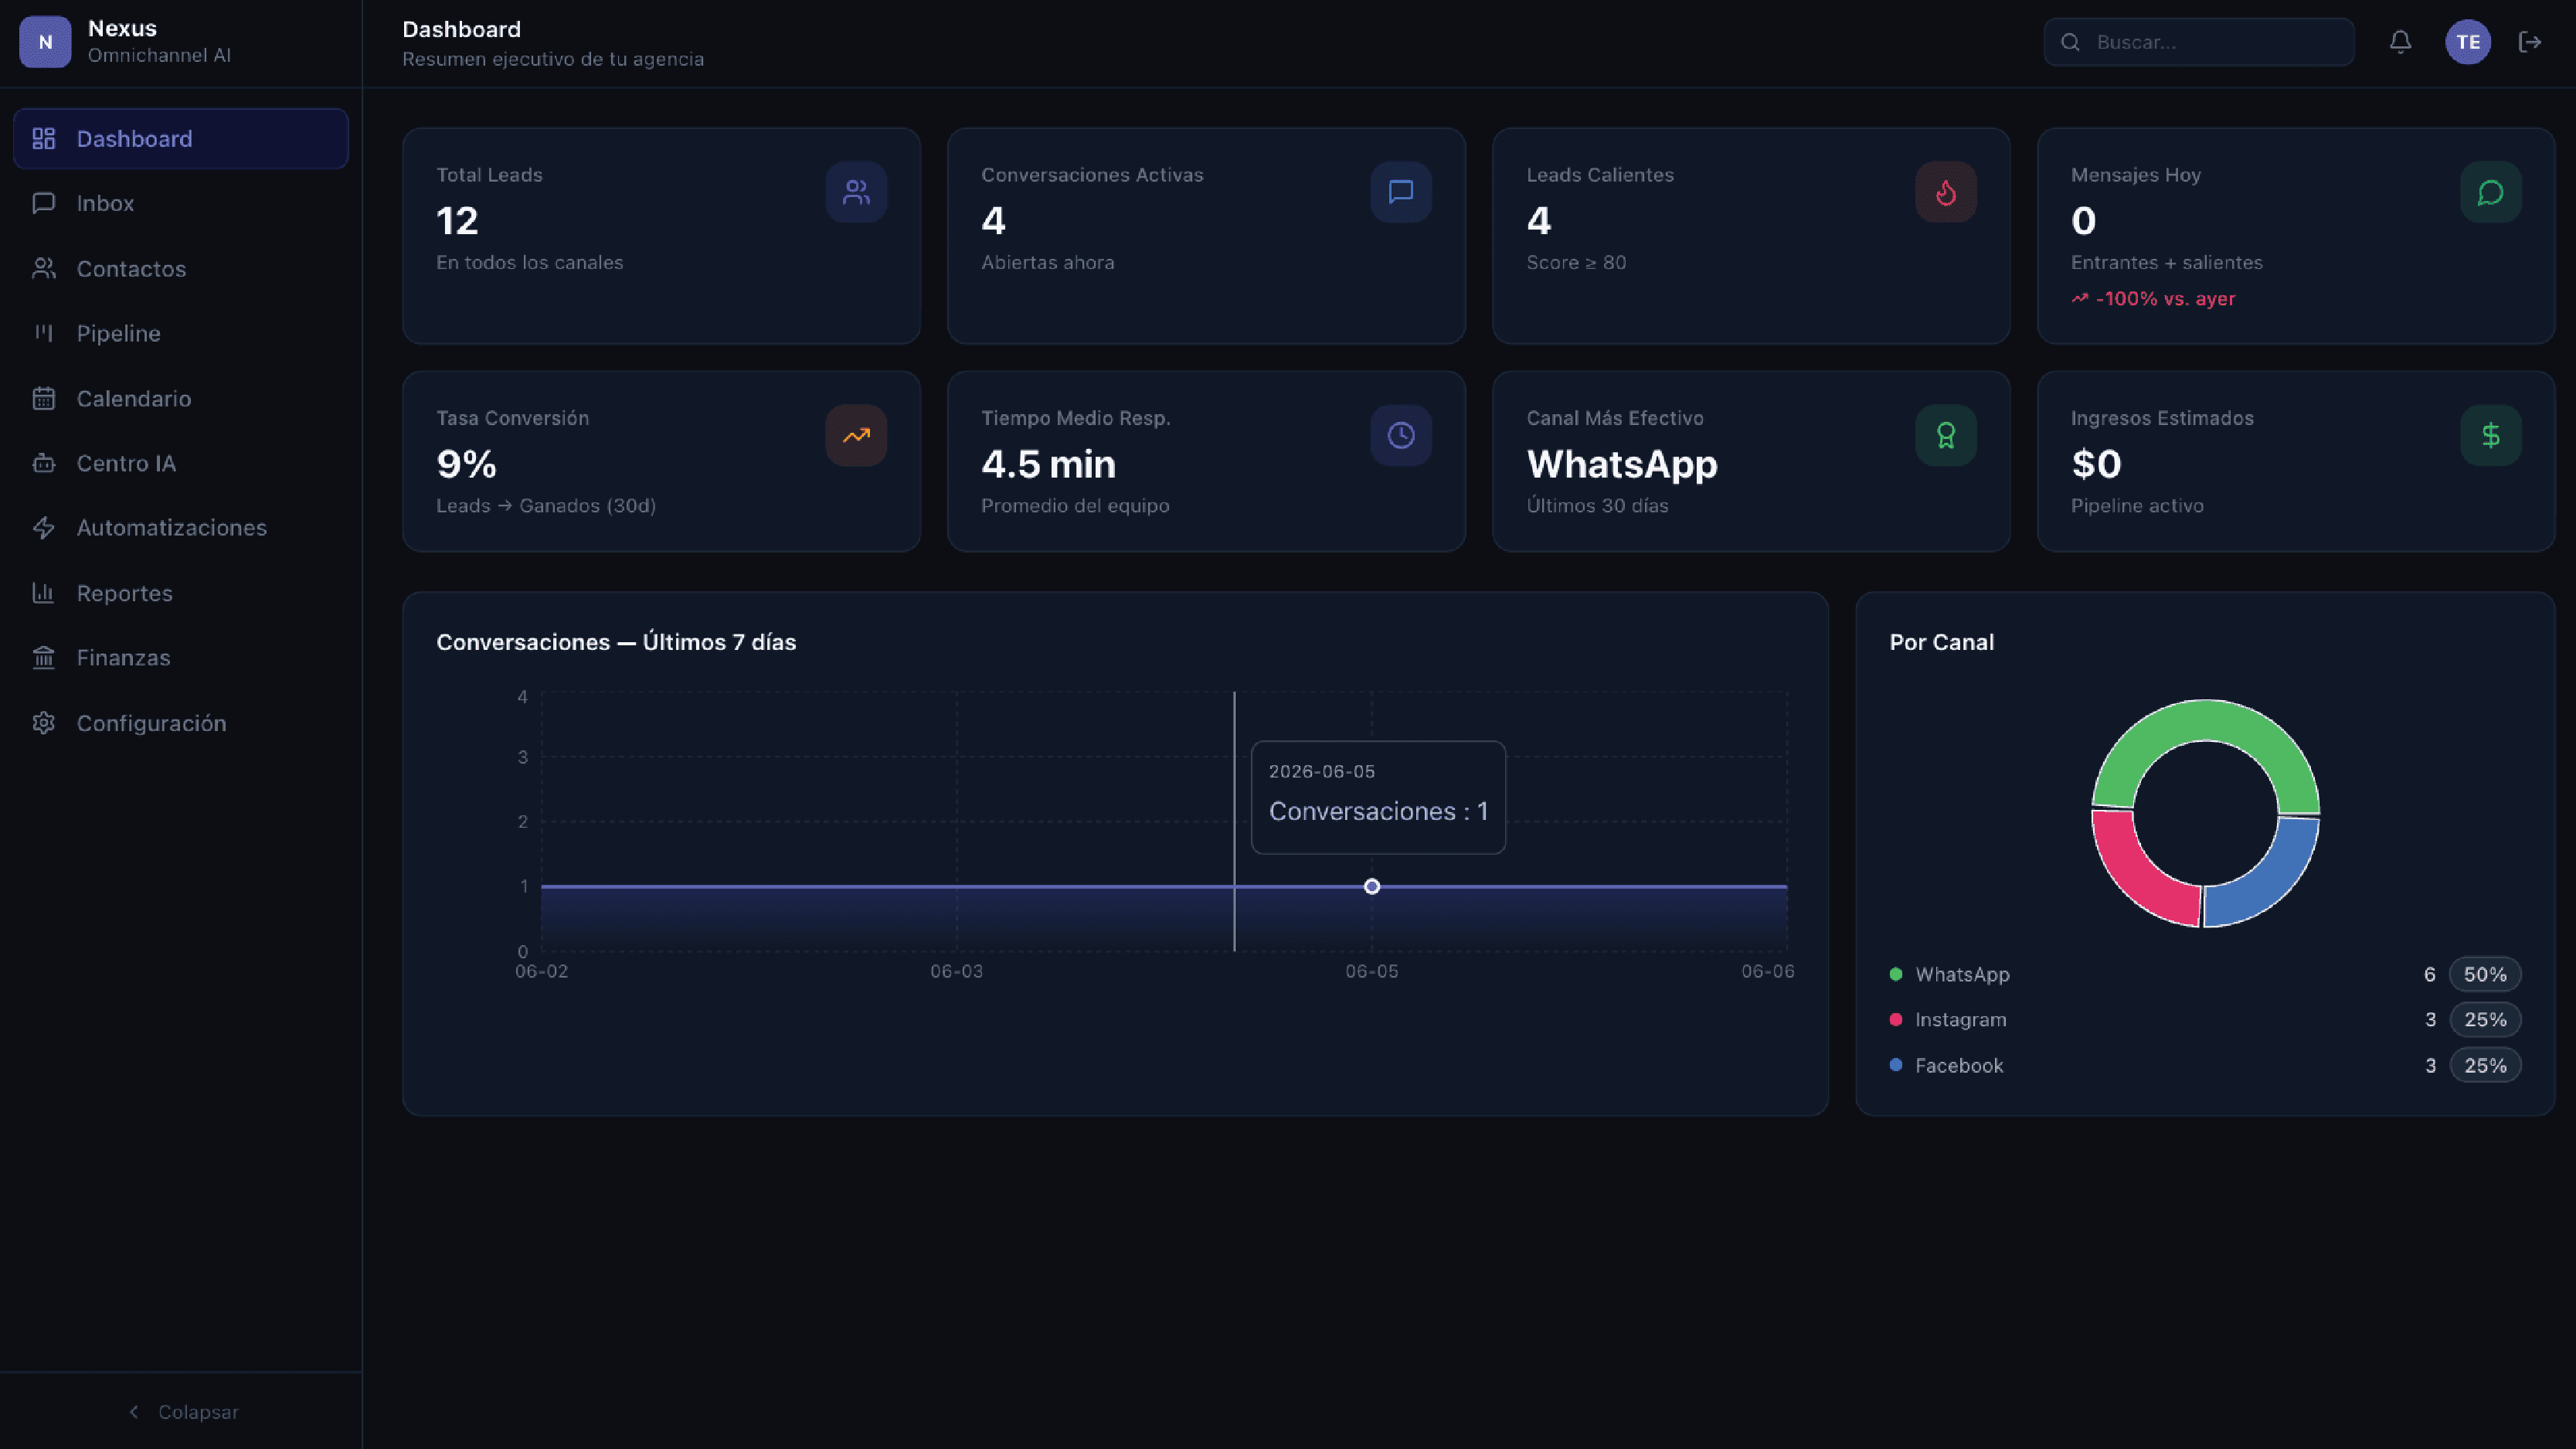Click the 06-06 axis date label
This screenshot has height=1449, width=2576.
tap(1768, 971)
